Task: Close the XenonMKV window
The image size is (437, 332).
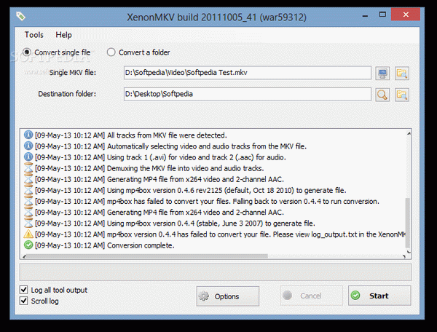Action: click(x=406, y=15)
